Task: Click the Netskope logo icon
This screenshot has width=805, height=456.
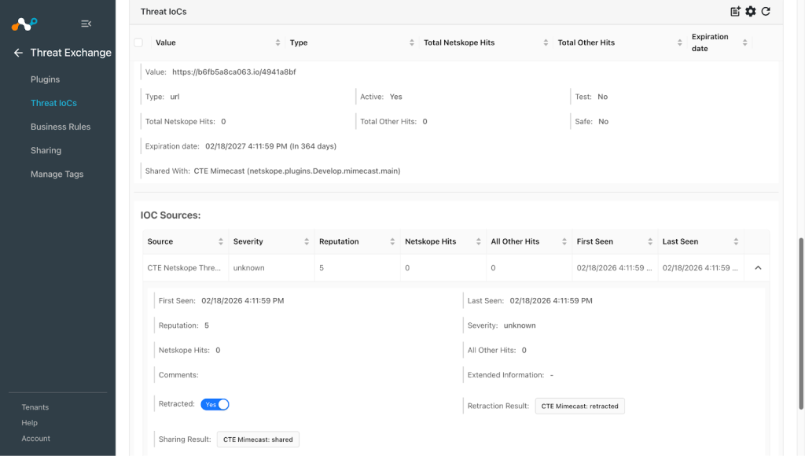Action: click(24, 24)
